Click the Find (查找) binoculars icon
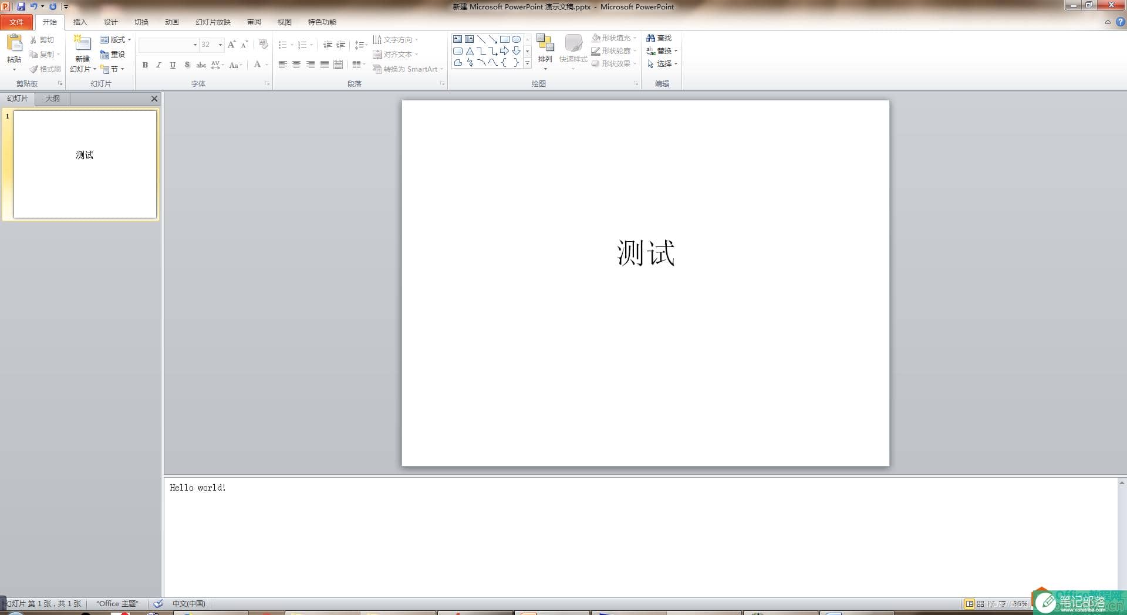The image size is (1127, 615). [x=651, y=38]
